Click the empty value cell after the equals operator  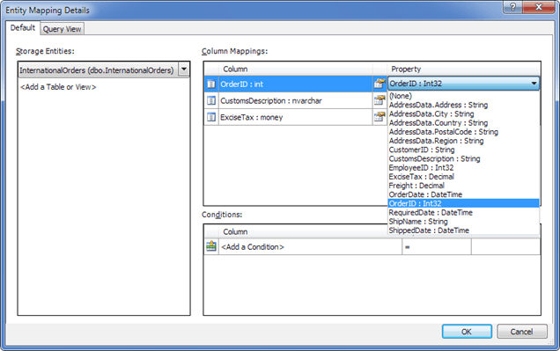505,246
